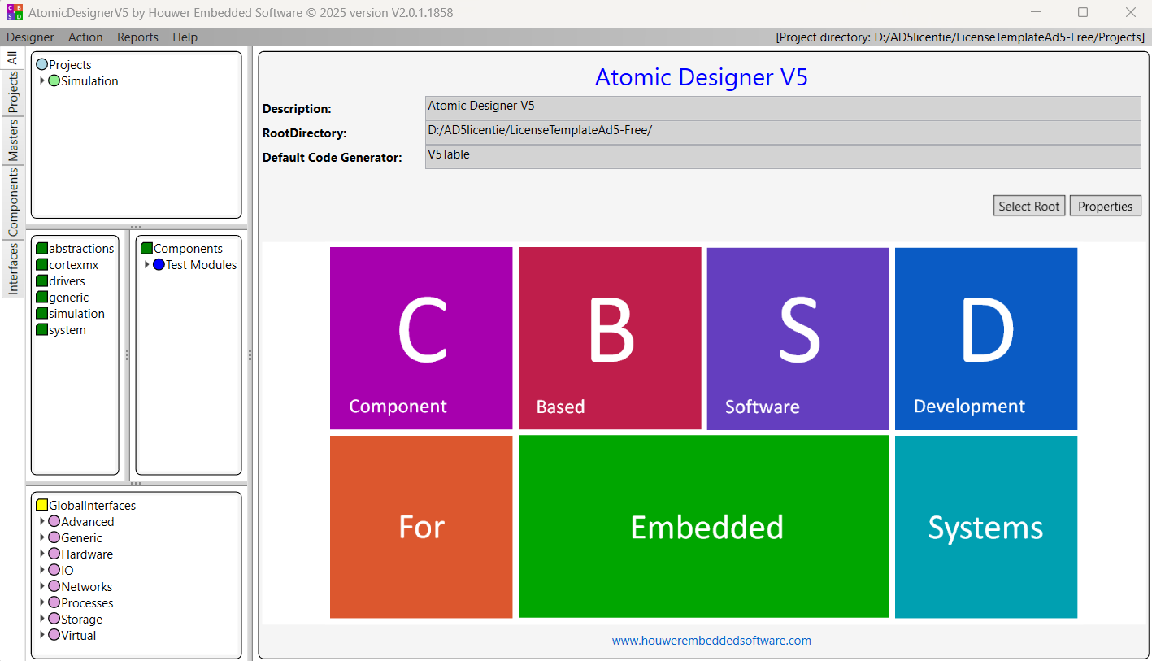Switch to the Masters side tab

pos(12,141)
